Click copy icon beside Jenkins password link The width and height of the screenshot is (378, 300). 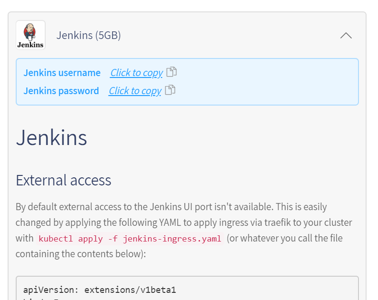pyautogui.click(x=170, y=90)
